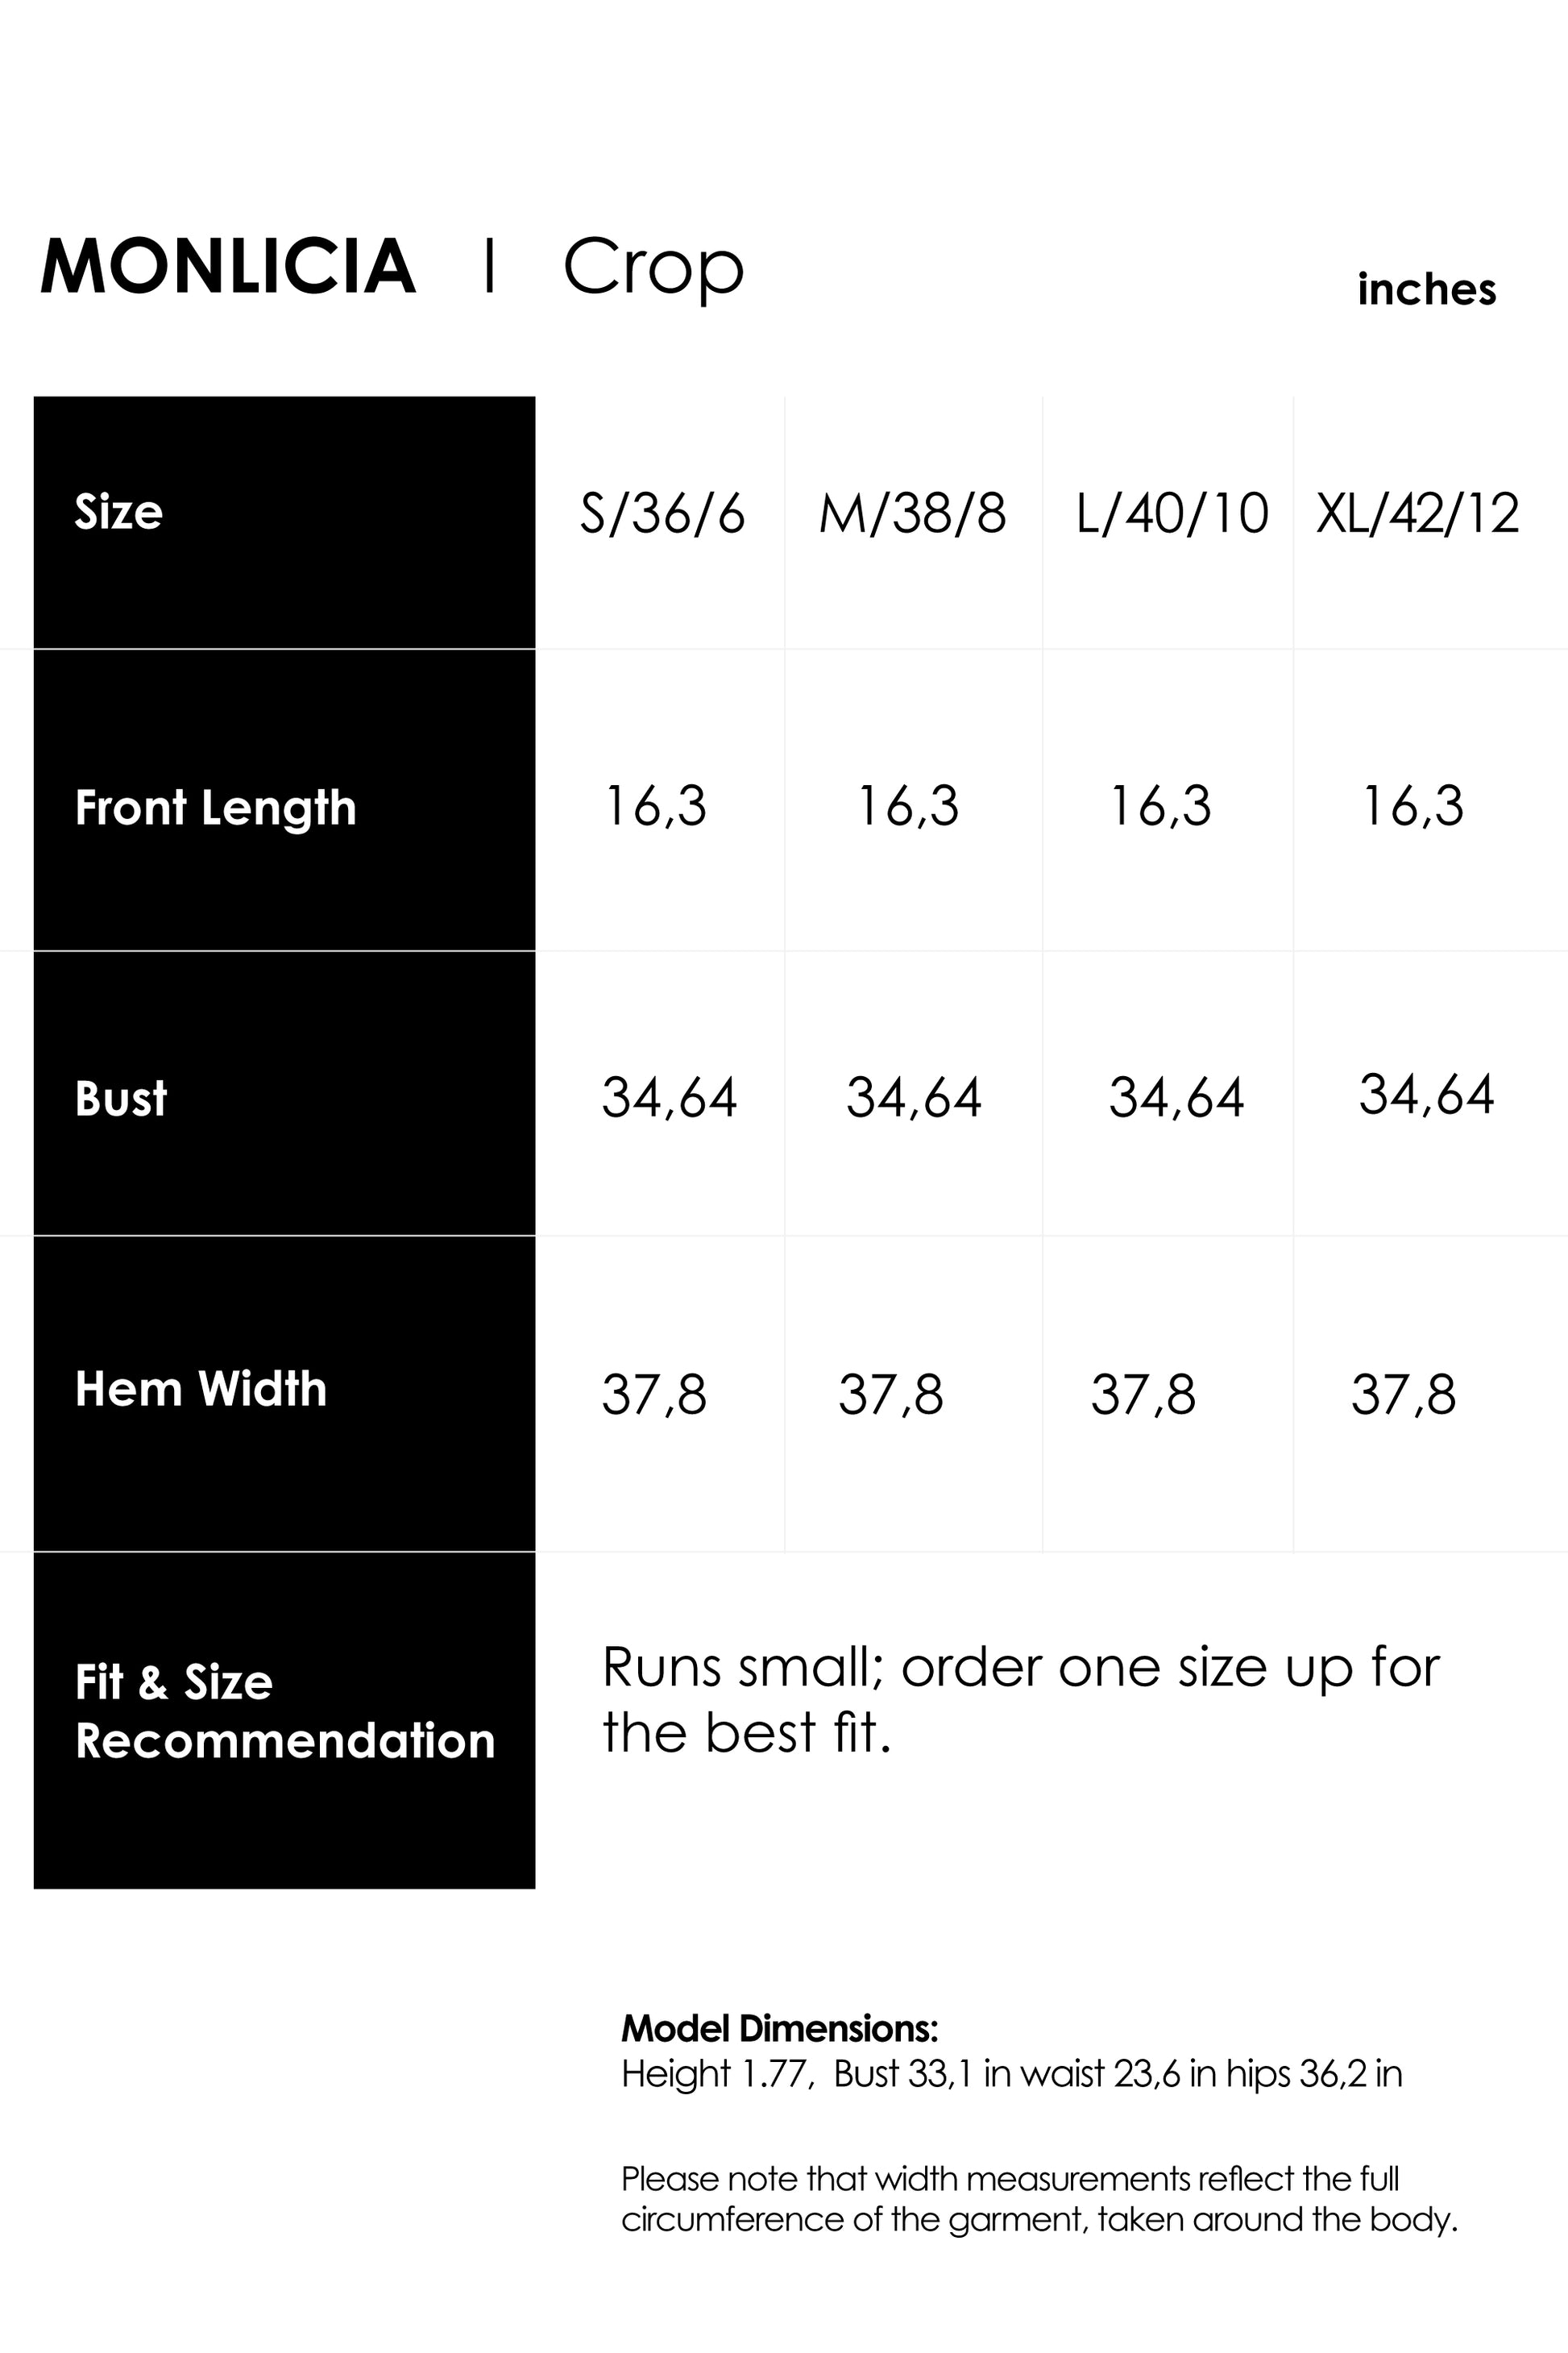Viewport: 1568px width, 2353px height.
Task: Click the width measurements note text
Action: (x=1039, y=2198)
